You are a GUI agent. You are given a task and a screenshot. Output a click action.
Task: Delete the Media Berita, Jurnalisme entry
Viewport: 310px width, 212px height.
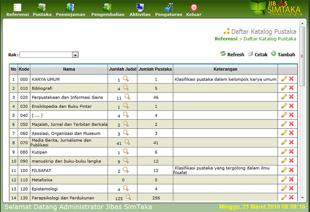pos(291,142)
